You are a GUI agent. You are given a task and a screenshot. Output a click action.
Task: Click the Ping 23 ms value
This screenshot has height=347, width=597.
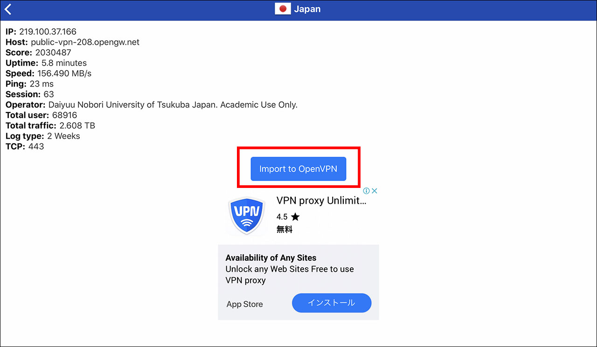point(42,84)
